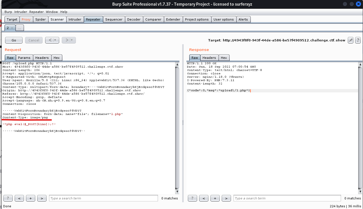The width and height of the screenshot is (363, 209).
Task: Select the Response Headers tab
Action: click(209, 57)
